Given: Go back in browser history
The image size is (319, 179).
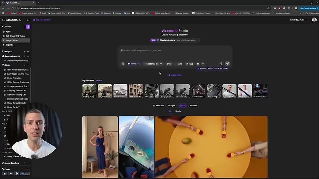Looking at the screenshot, I should (x=3, y=8).
